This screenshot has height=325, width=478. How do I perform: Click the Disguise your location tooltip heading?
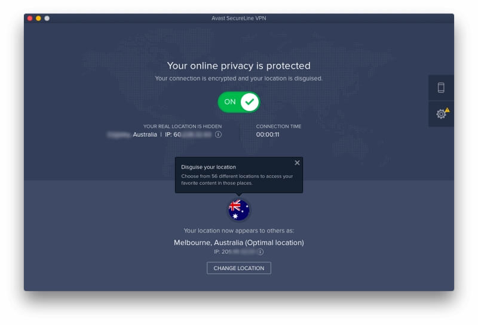209,167
